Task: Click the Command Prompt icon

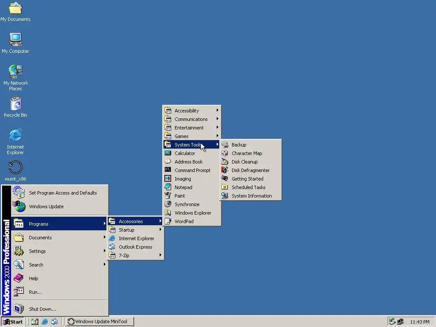Action: point(168,170)
